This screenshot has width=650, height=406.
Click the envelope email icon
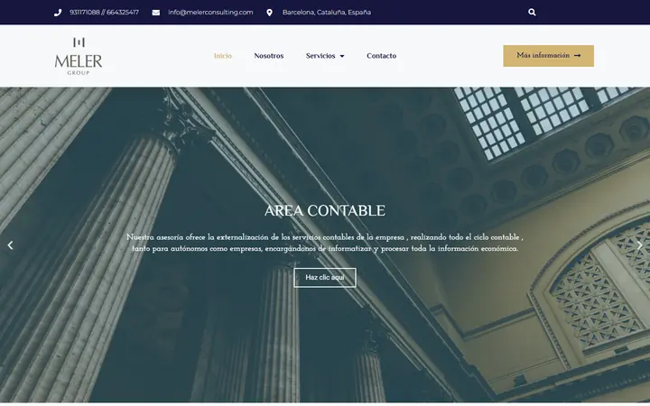pyautogui.click(x=156, y=13)
